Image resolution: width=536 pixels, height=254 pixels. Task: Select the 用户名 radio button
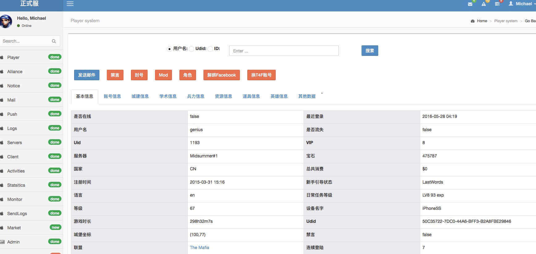pos(169,49)
